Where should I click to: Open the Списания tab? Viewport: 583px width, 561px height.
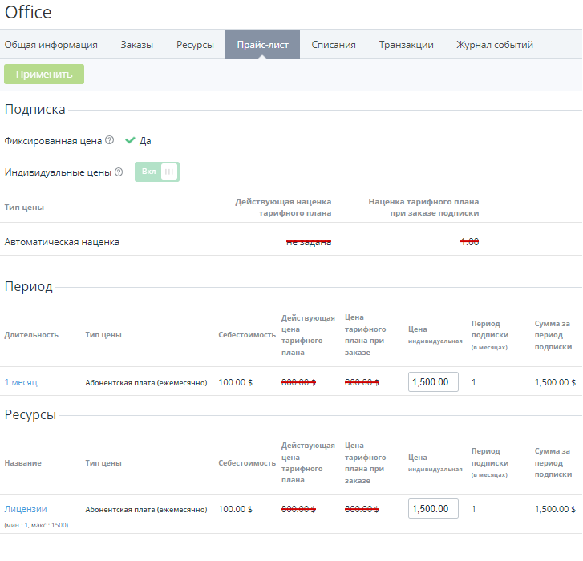[334, 45]
